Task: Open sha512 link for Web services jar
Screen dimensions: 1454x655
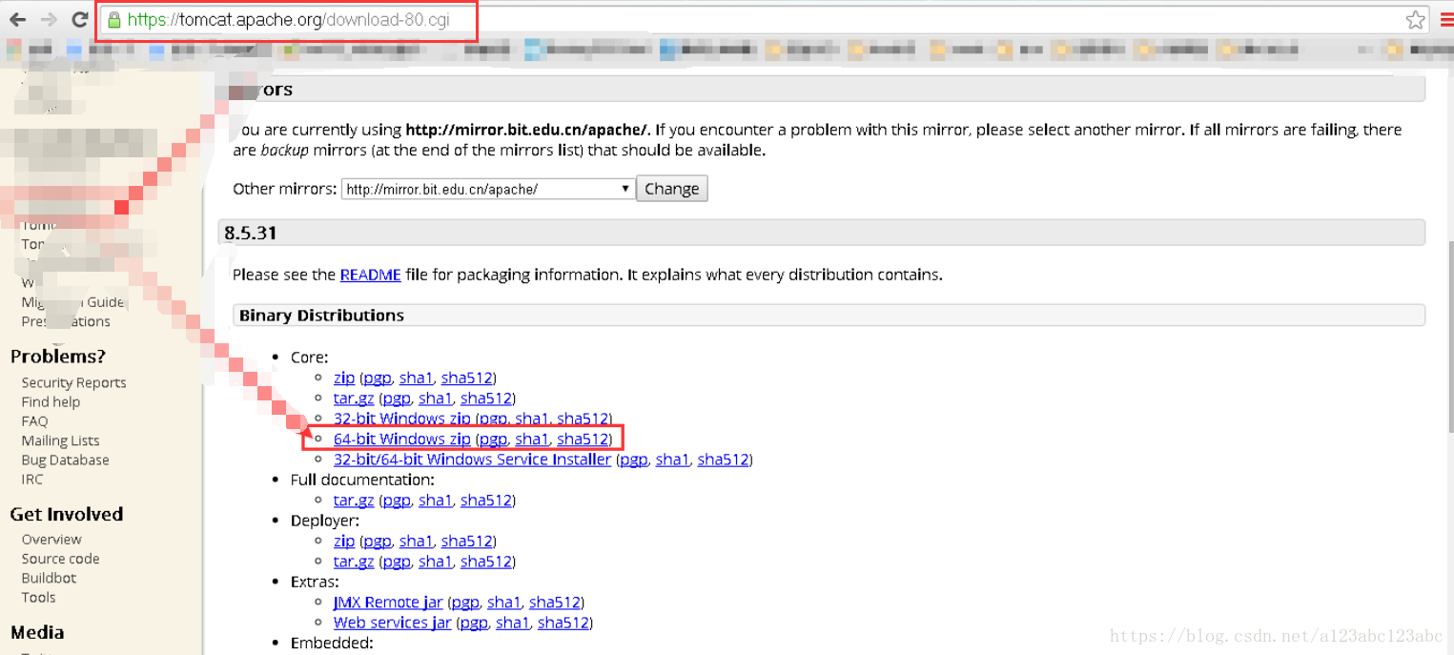Action: [563, 623]
